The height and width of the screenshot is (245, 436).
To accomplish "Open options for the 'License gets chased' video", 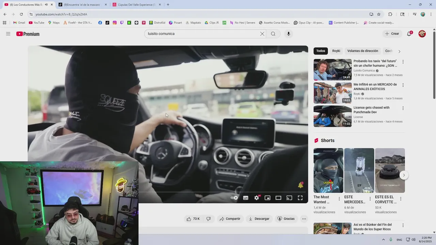I will pos(403,108).
